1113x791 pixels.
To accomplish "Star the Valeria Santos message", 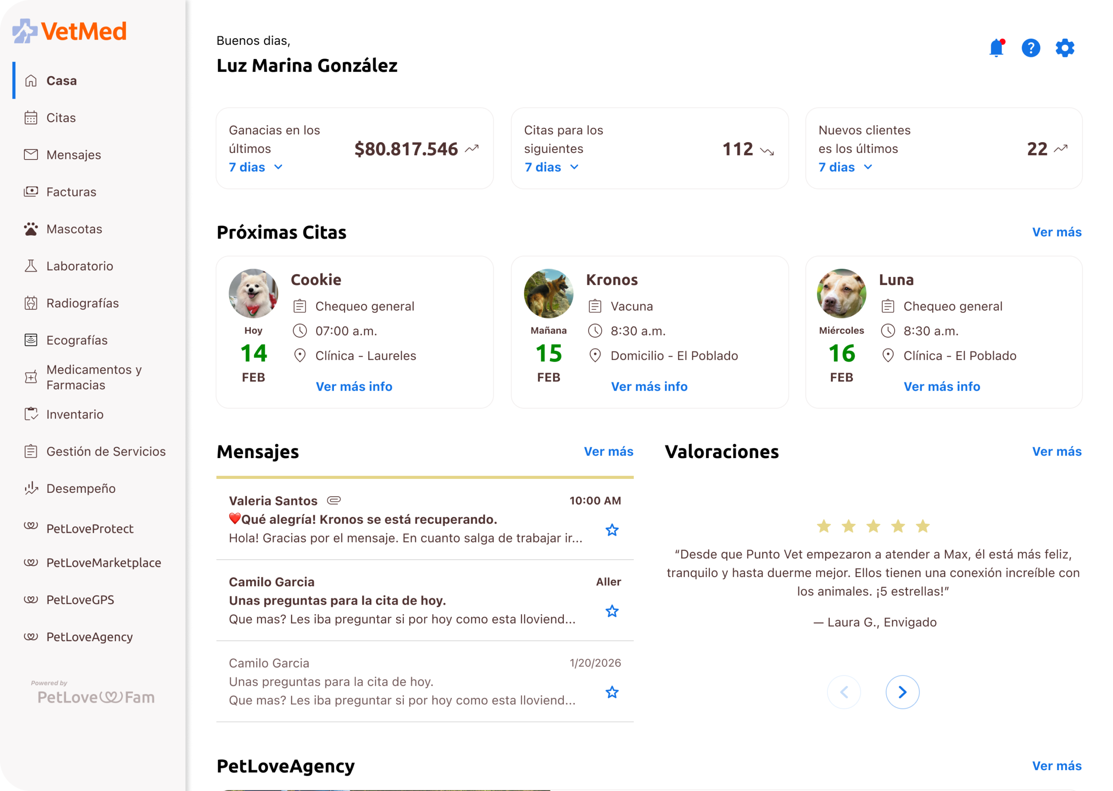I will (x=612, y=530).
